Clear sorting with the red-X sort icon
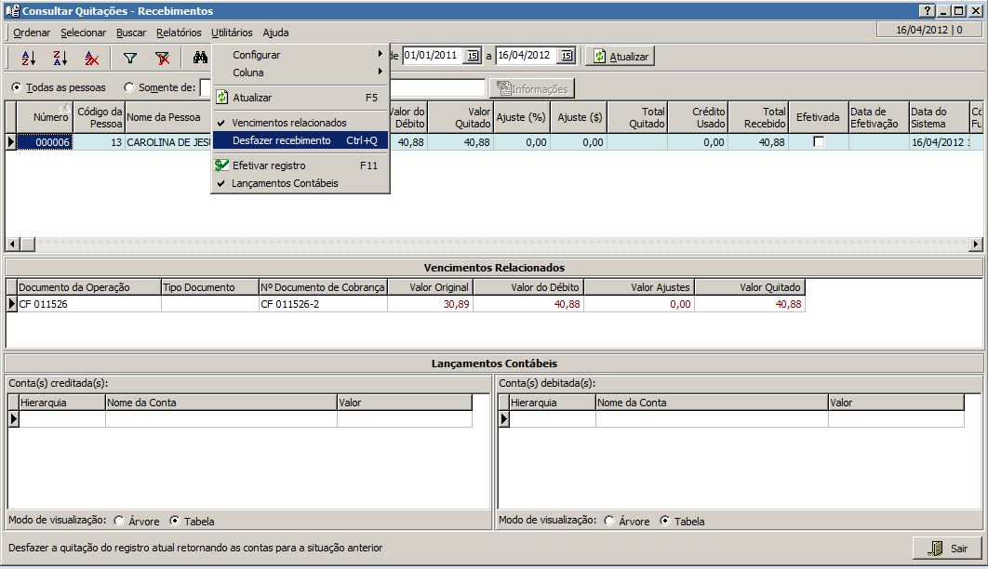Image resolution: width=988 pixels, height=569 pixels. [92, 58]
